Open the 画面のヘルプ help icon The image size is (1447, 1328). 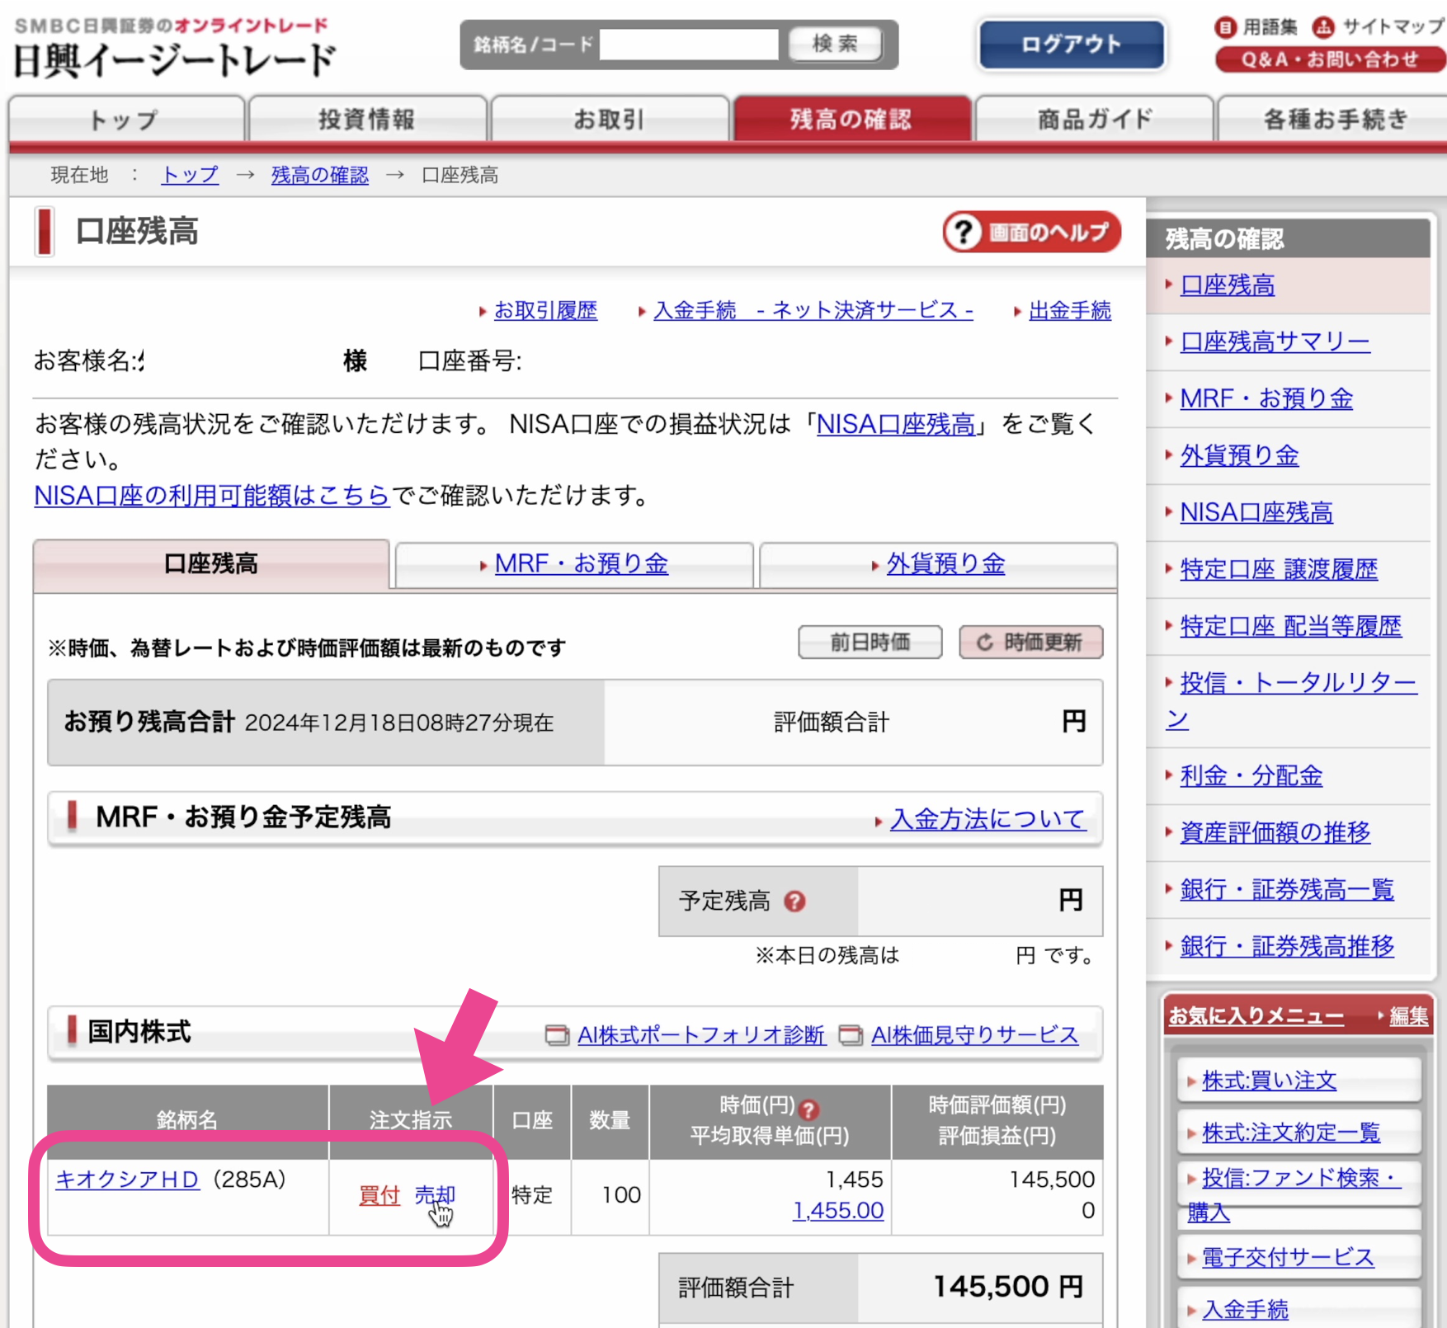963,232
